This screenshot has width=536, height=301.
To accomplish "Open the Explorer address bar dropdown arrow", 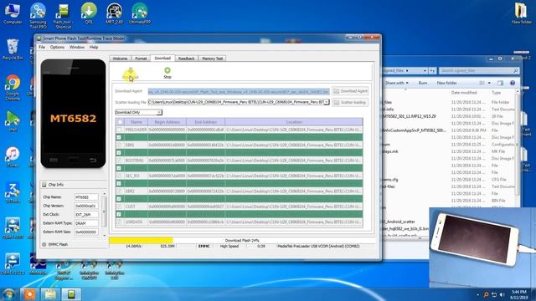I will tap(425, 70).
